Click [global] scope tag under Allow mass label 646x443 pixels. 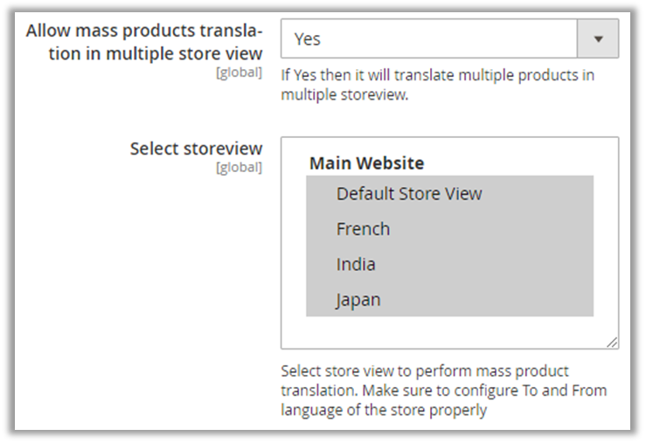coord(239,73)
